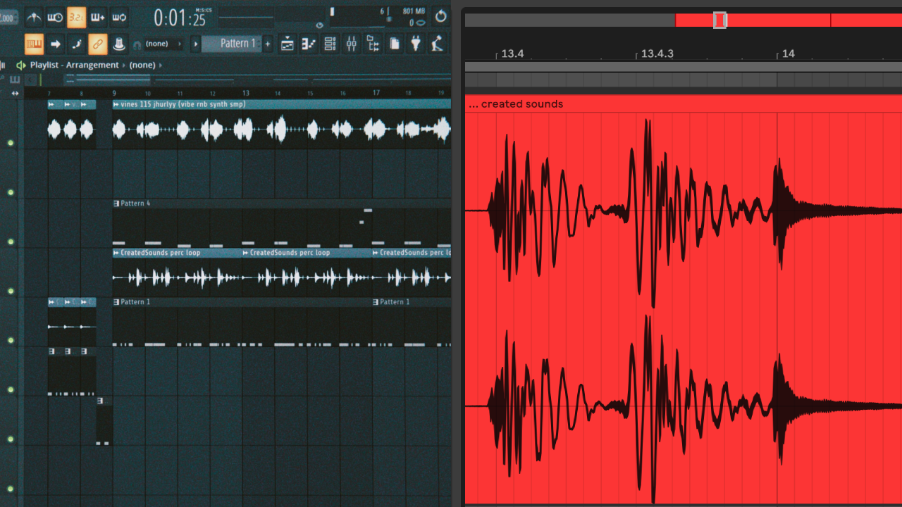Click the 0:01:25 time display
The height and width of the screenshot is (507, 902).
pos(180,17)
